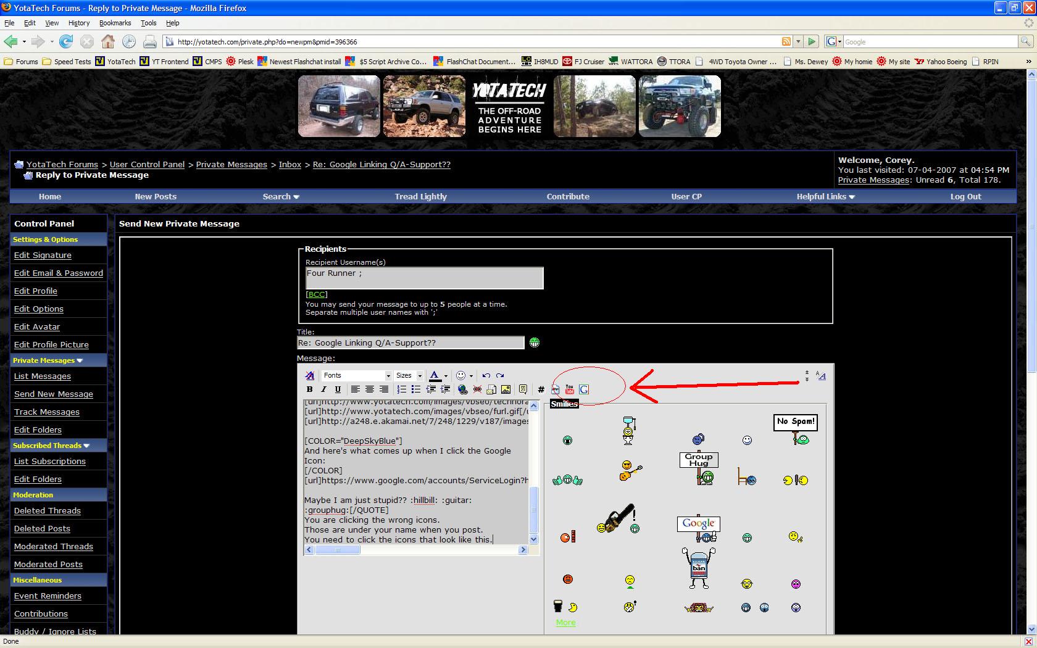Screen dimensions: 1037x648
Task: Insert the Group Hug smilie
Action: pos(699,468)
